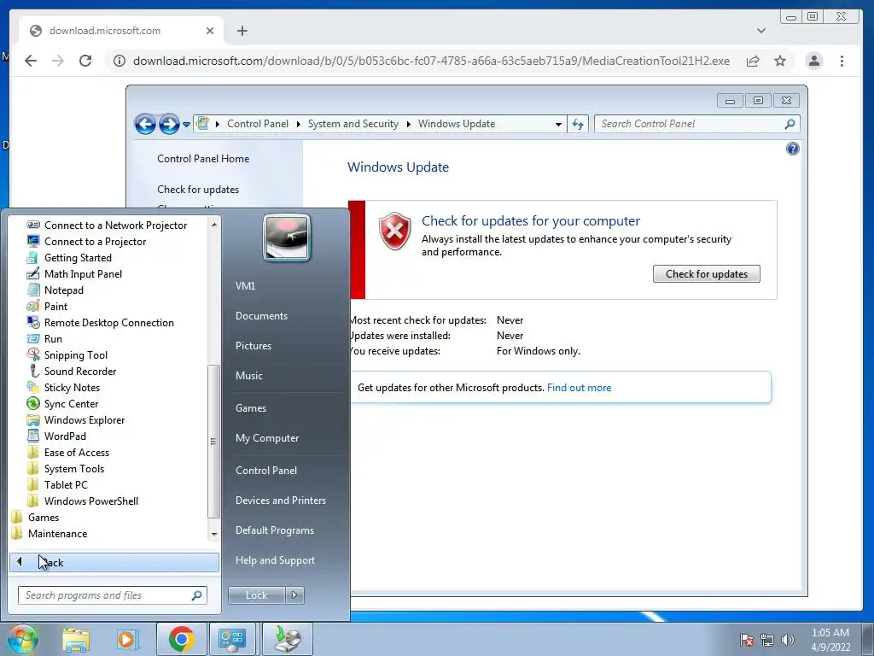Open Windows Update help question icon
Viewport: 874px width, 656px height.
click(x=792, y=149)
